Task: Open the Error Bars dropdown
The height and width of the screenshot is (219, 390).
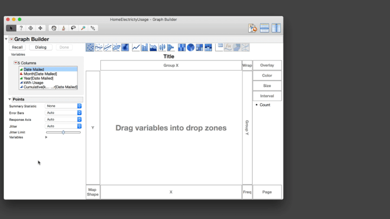Action: tap(63, 113)
